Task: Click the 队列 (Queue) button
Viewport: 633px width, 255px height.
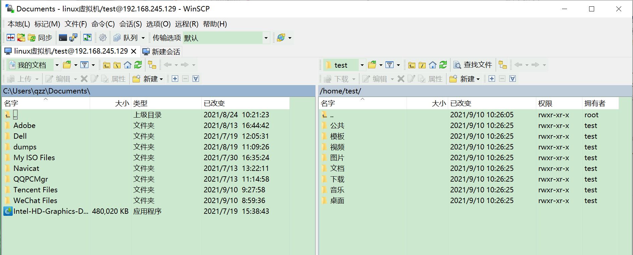Action: point(126,38)
